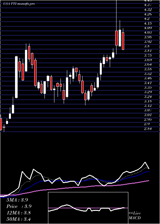
Task: Click the 3.81 price axis label
Action: 148,51
